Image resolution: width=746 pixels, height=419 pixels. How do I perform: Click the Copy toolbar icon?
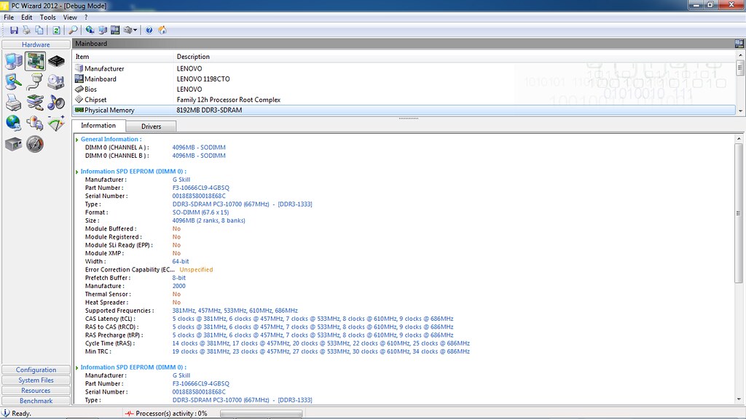(39, 30)
